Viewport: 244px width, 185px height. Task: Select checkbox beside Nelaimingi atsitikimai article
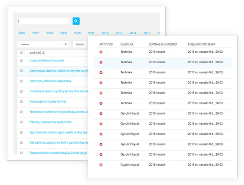(x=22, y=112)
